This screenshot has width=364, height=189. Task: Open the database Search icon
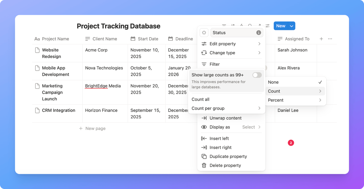[x=250, y=26]
